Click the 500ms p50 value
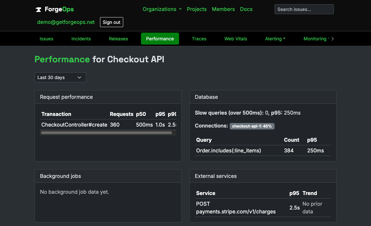The height and width of the screenshot is (226, 371). tap(144, 125)
